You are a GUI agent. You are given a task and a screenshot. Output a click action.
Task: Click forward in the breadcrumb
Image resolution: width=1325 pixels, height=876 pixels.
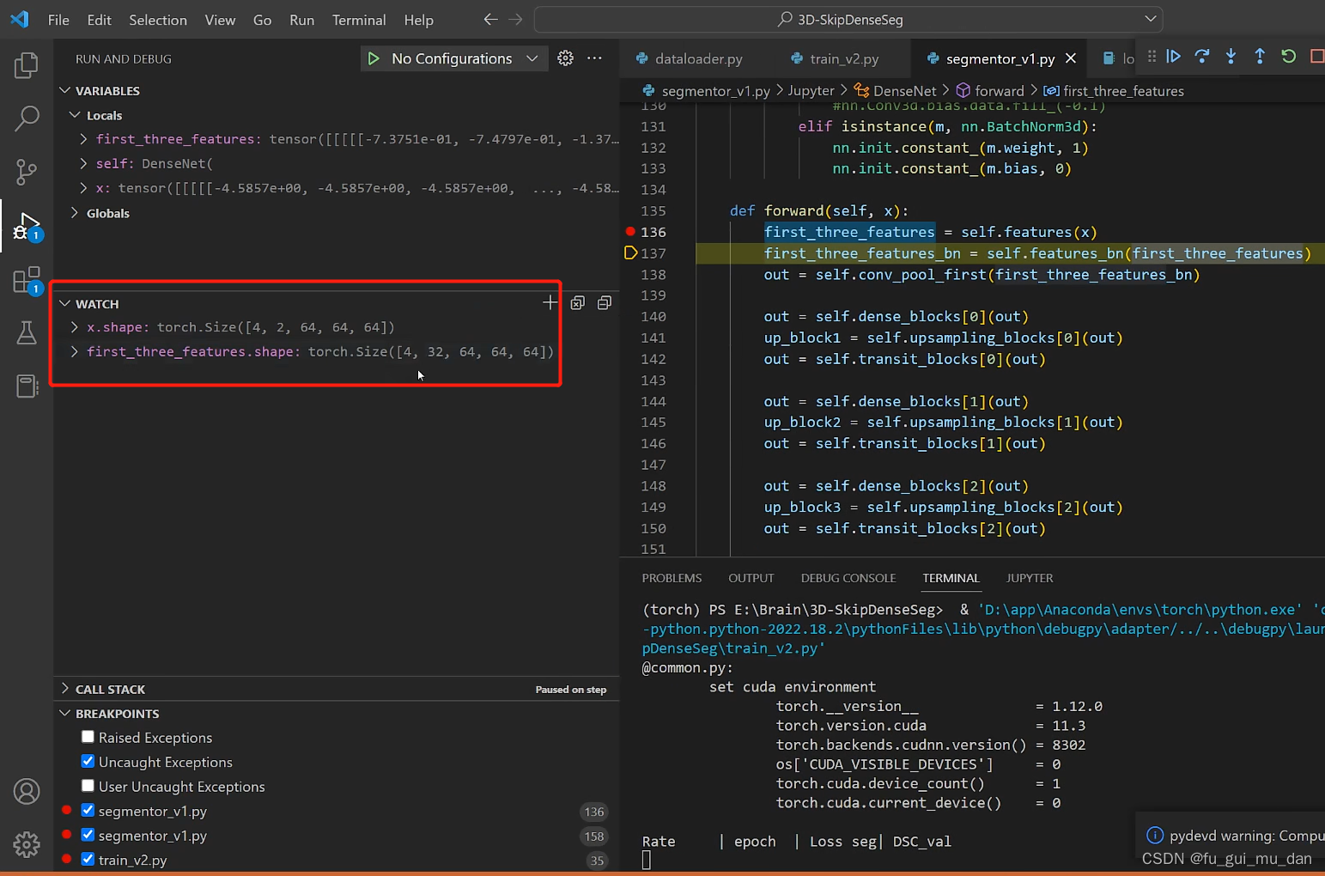[1000, 91]
